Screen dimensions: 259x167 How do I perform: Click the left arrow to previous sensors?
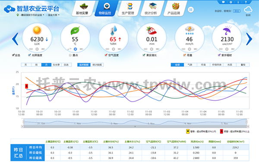click(15, 39)
